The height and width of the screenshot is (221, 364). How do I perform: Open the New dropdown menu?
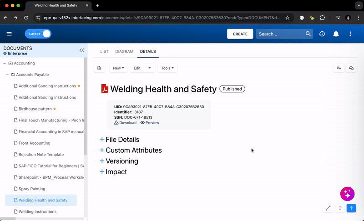[118, 68]
